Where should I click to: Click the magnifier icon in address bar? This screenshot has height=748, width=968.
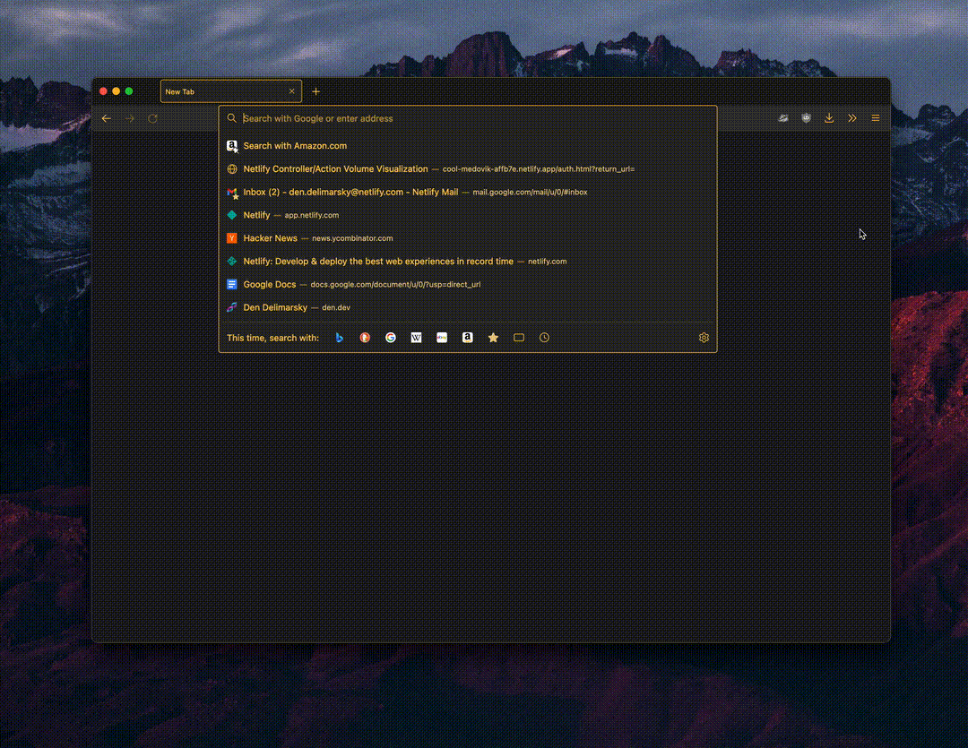[231, 118]
